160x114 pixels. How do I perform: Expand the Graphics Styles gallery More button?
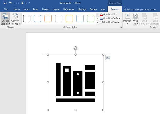coord(98,22)
